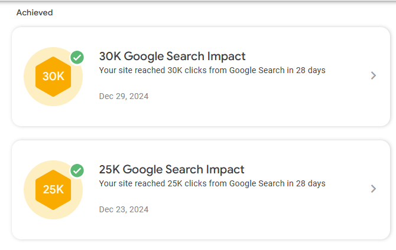Click blank area below the 25K card
The height and width of the screenshot is (250, 396).
[x=201, y=245]
